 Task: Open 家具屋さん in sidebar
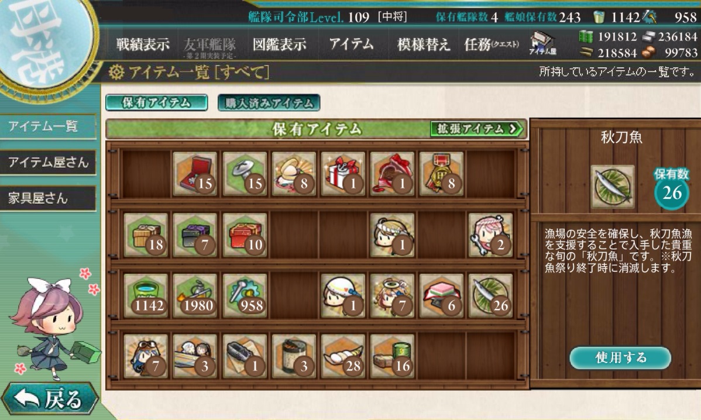coord(48,198)
